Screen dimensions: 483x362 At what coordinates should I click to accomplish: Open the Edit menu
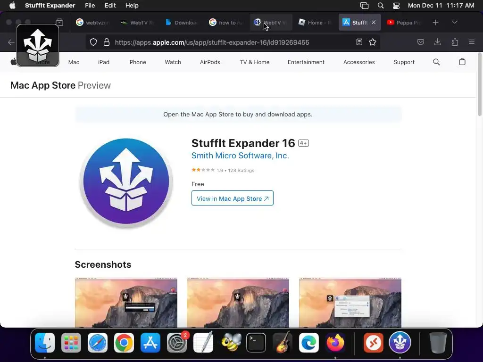coord(110,5)
